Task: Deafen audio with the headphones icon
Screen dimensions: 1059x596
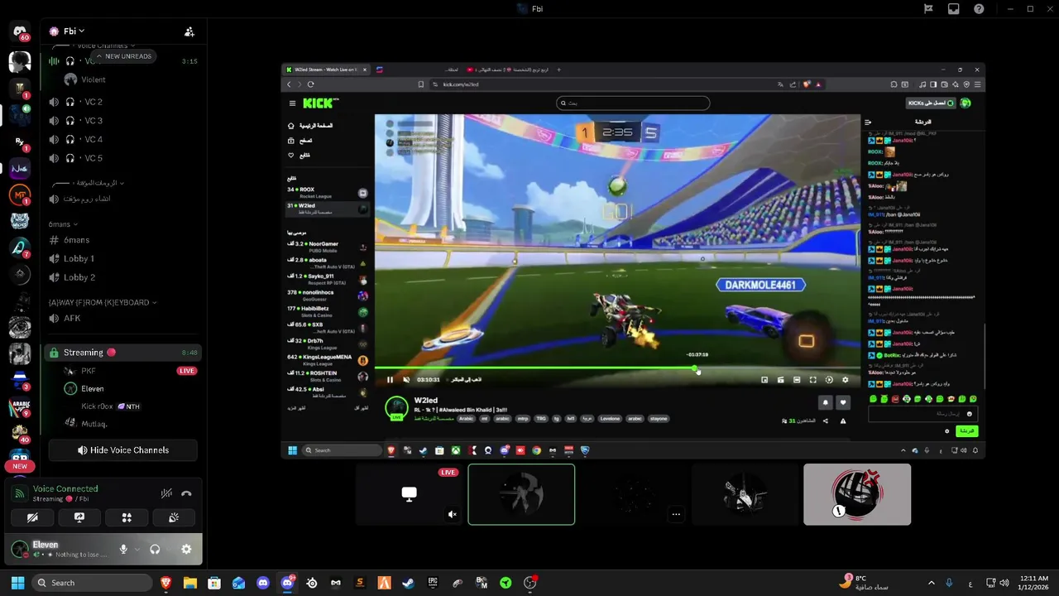Action: (155, 549)
